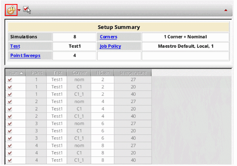The width and height of the screenshot is (237, 166).
Task: Select the Point Sweeps value 4
Action: [x=75, y=56]
